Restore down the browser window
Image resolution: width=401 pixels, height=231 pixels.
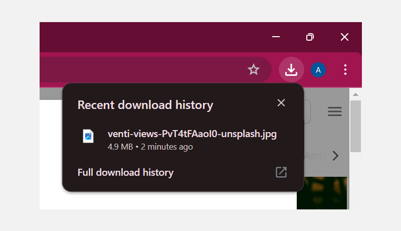click(x=310, y=37)
